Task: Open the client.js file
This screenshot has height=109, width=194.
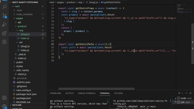Action: click(22, 74)
